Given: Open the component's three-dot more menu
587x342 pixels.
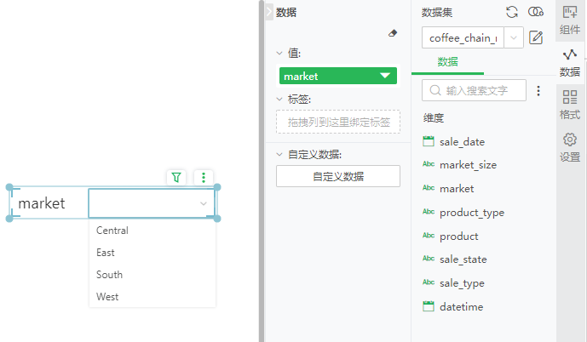Looking at the screenshot, I should click(204, 178).
